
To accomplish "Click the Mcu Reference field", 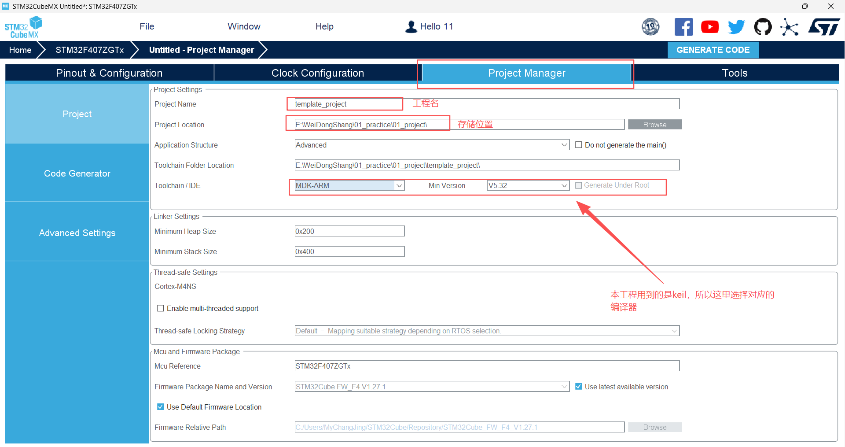I will [487, 366].
